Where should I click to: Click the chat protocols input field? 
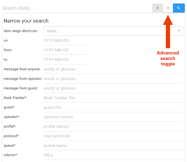click(x=113, y=136)
